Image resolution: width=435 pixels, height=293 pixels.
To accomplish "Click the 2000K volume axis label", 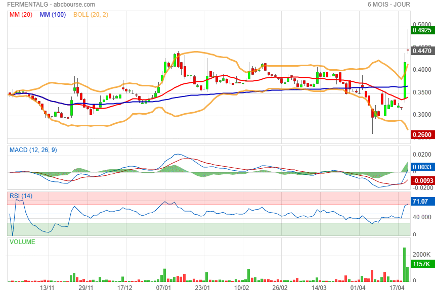I will click(422, 255).
